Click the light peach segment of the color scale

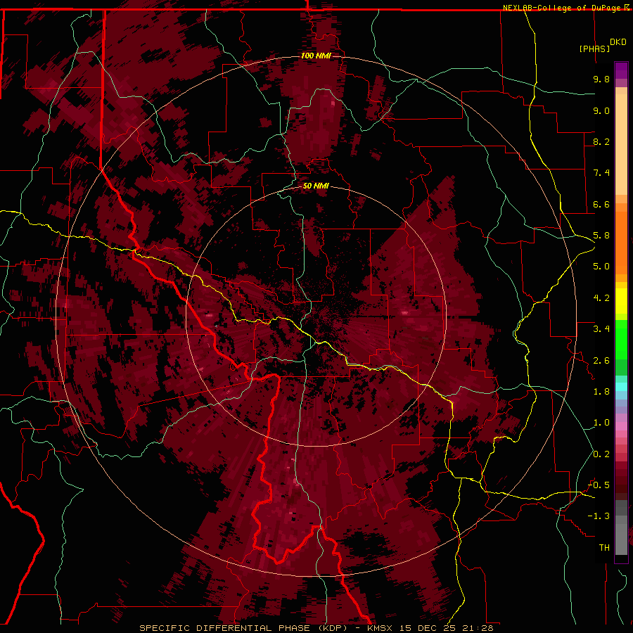coord(621,144)
